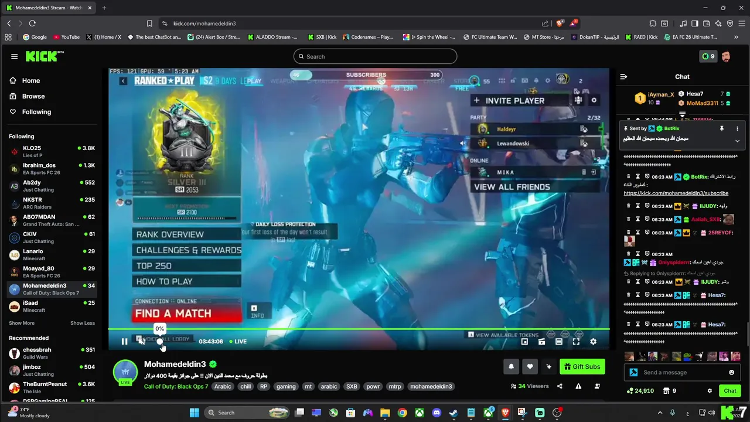
Task: Collapse the chat panel with arrow icon
Action: tap(624, 77)
